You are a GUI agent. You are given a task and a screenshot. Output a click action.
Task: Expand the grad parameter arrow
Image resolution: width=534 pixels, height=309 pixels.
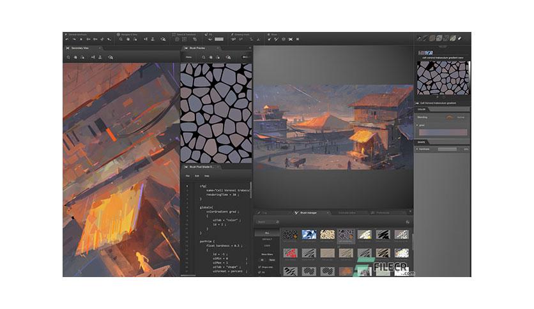pos(417,125)
